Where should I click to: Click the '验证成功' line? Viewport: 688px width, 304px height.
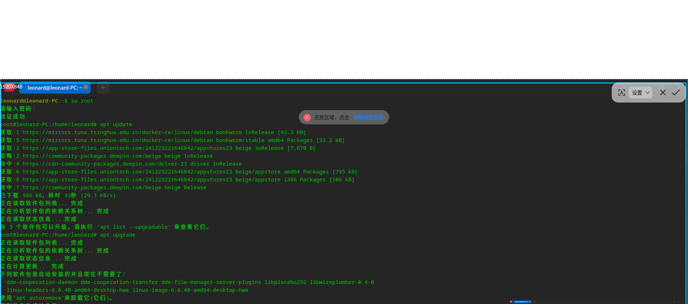[x=13, y=117]
